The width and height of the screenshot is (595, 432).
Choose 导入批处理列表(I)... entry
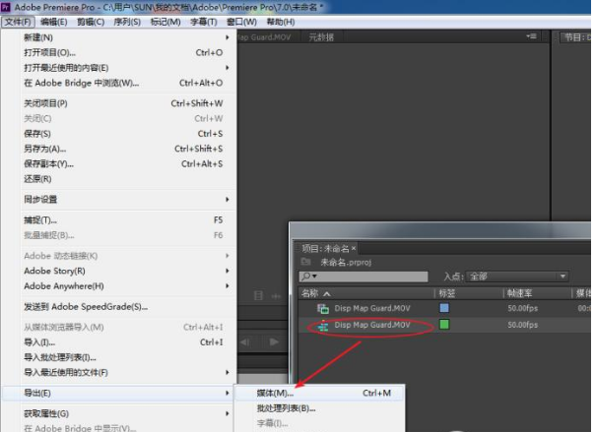[x=119, y=357]
